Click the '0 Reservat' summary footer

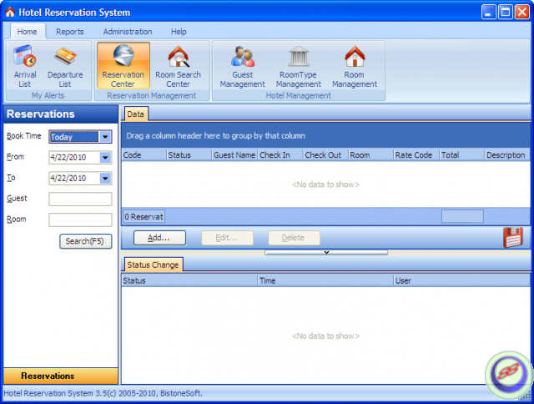pos(144,217)
